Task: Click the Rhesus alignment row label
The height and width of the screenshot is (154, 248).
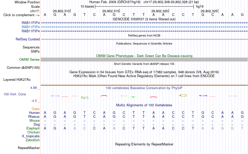Action: (x=34, y=117)
